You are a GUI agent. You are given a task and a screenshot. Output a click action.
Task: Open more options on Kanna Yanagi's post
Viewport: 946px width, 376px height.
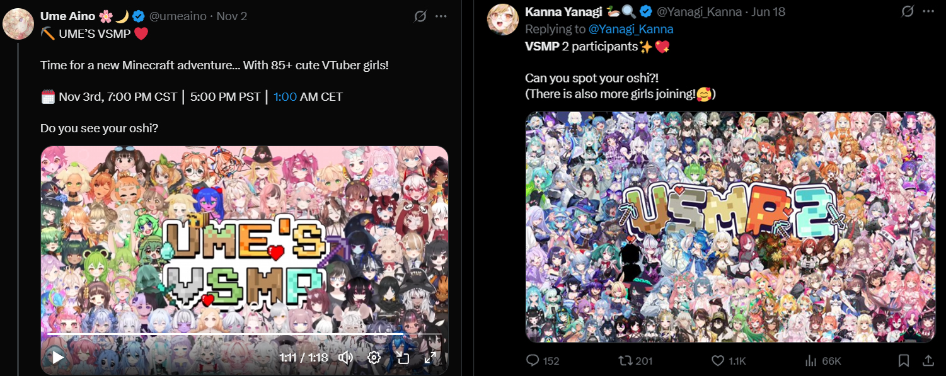(928, 11)
